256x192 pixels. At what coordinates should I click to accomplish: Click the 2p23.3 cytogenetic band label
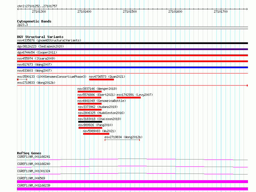(22, 25)
